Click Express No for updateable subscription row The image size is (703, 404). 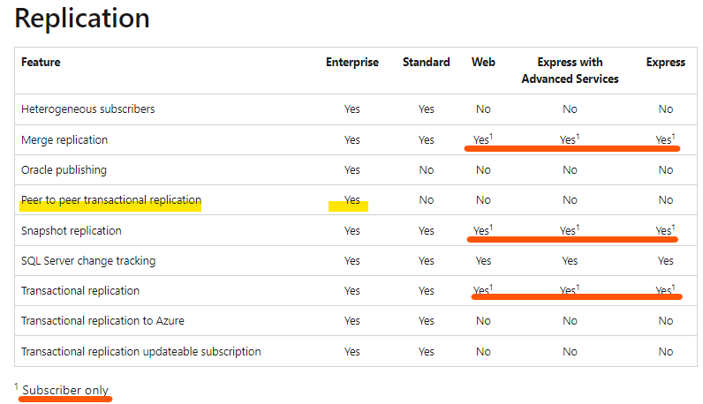[666, 352]
